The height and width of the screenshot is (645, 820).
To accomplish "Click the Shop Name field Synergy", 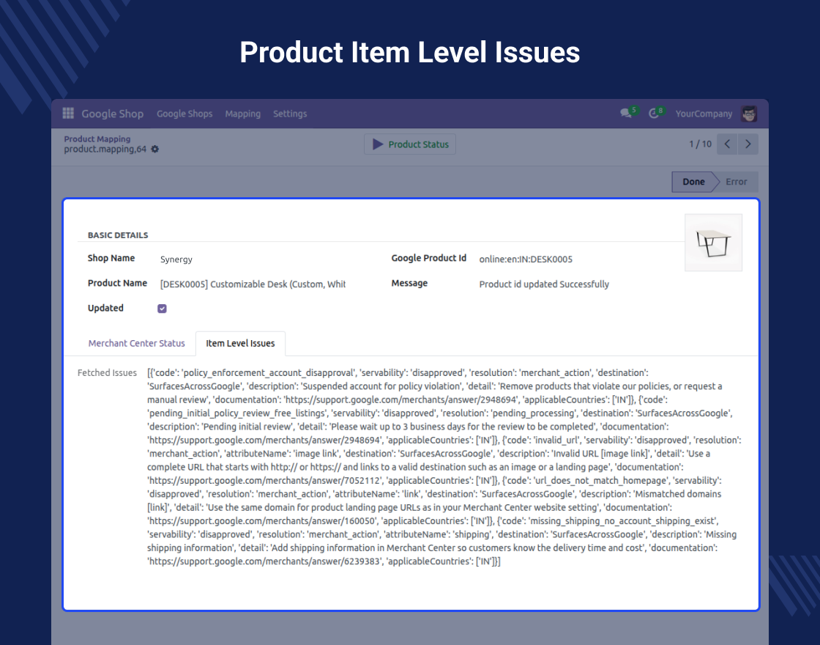I will pos(176,259).
